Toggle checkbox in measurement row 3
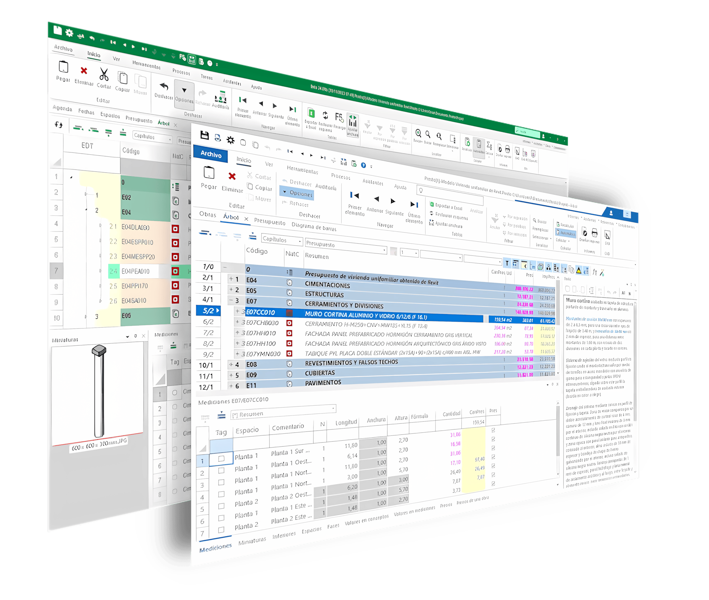This screenshot has width=709, height=600. tap(221, 482)
